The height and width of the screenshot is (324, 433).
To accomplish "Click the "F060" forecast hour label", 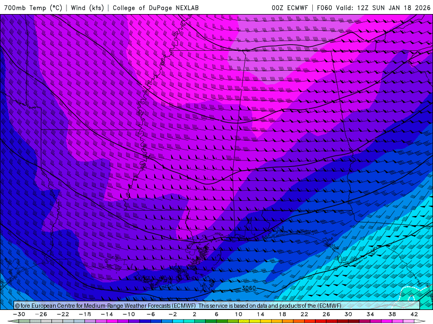I will pos(324,8).
